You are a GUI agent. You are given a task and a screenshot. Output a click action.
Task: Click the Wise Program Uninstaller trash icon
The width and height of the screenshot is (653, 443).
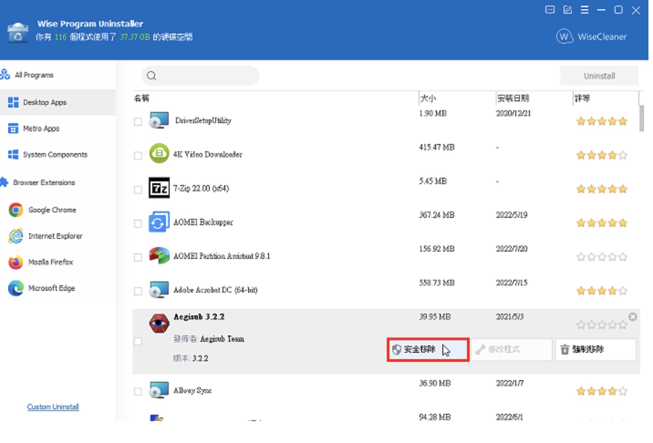17,33
